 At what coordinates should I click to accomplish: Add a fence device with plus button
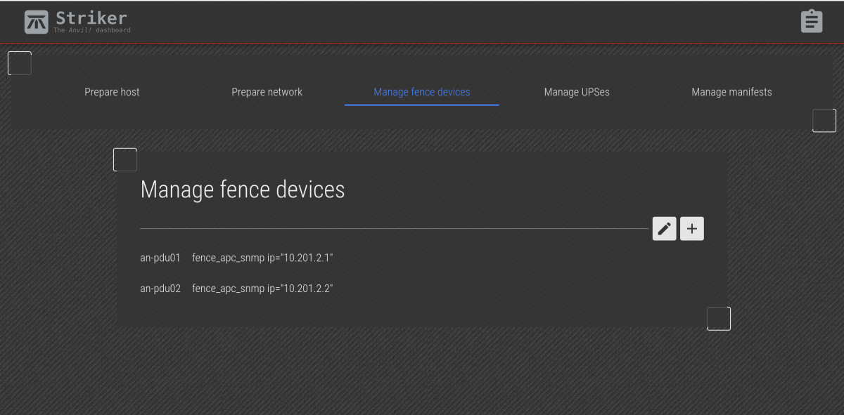click(692, 228)
